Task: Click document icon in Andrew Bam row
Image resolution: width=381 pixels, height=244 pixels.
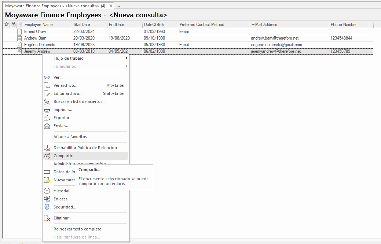Action: (x=19, y=38)
